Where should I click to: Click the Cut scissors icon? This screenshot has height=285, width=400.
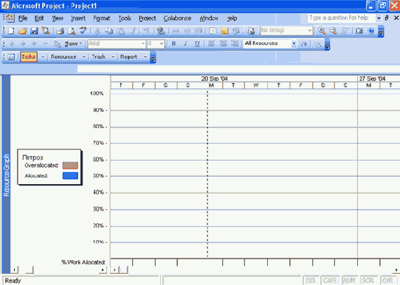click(x=97, y=31)
